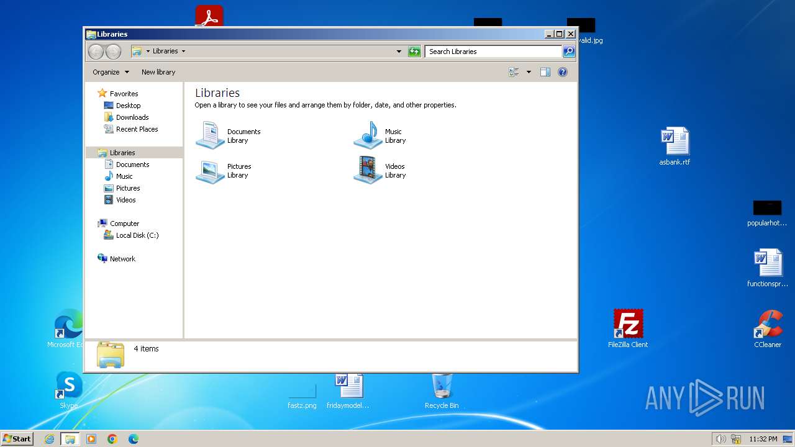The image size is (795, 447).
Task: Open the Music library icon
Action: point(368,135)
